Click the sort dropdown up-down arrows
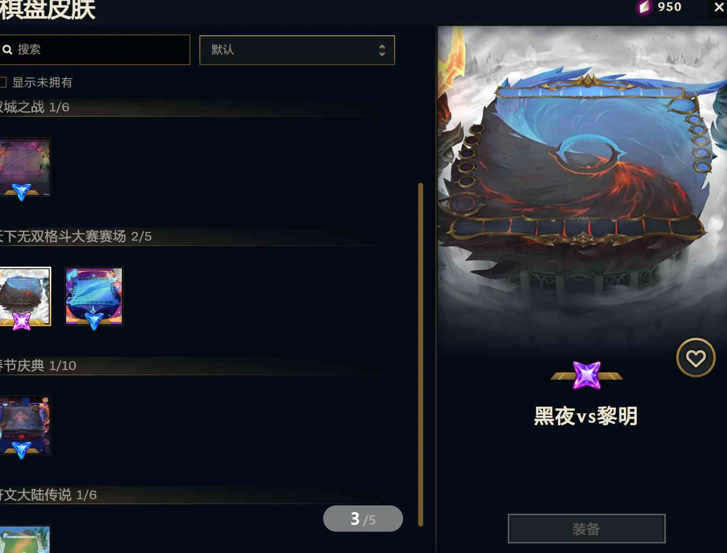This screenshot has height=553, width=727. [382, 50]
